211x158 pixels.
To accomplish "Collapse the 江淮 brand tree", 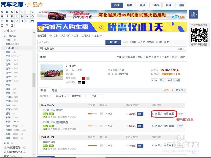I will 2,31.
